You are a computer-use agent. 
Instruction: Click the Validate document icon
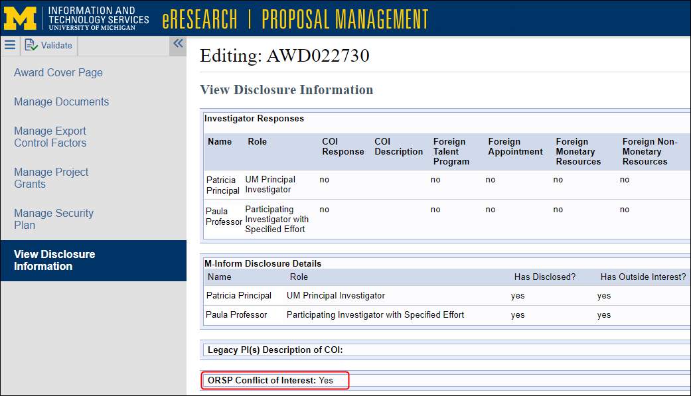pyautogui.click(x=31, y=44)
